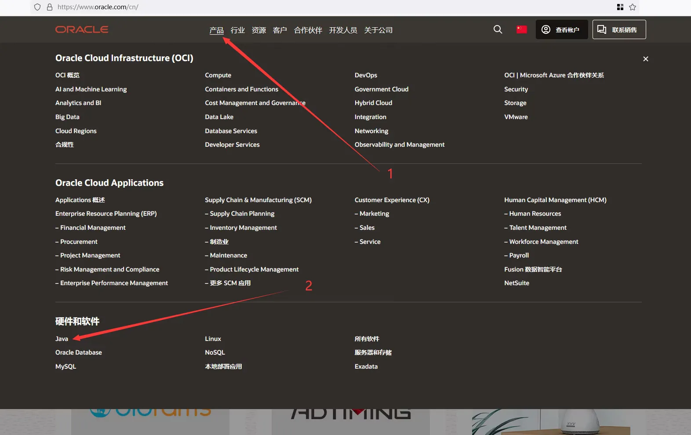Click the 联系销售 contact sales button
691x435 pixels.
pyautogui.click(x=619, y=29)
